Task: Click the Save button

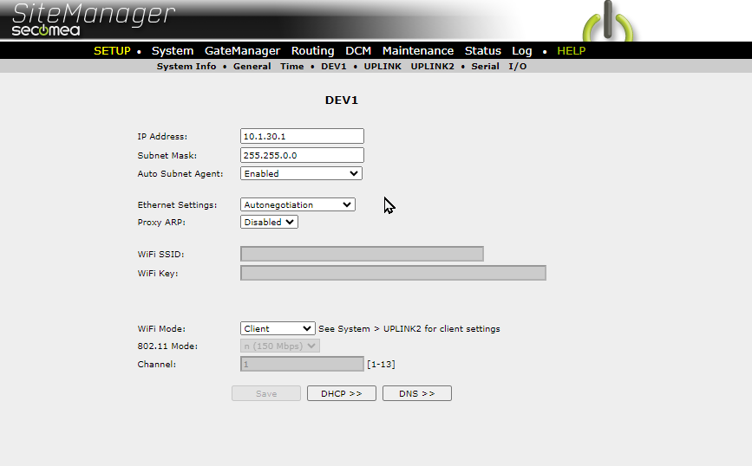Action: point(266,393)
